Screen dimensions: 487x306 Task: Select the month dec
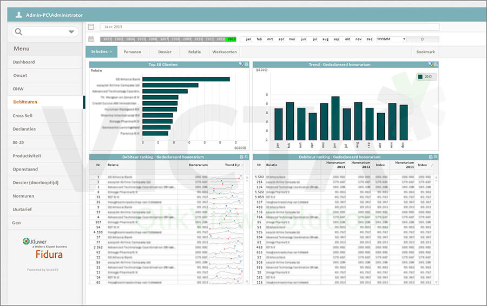(369, 39)
